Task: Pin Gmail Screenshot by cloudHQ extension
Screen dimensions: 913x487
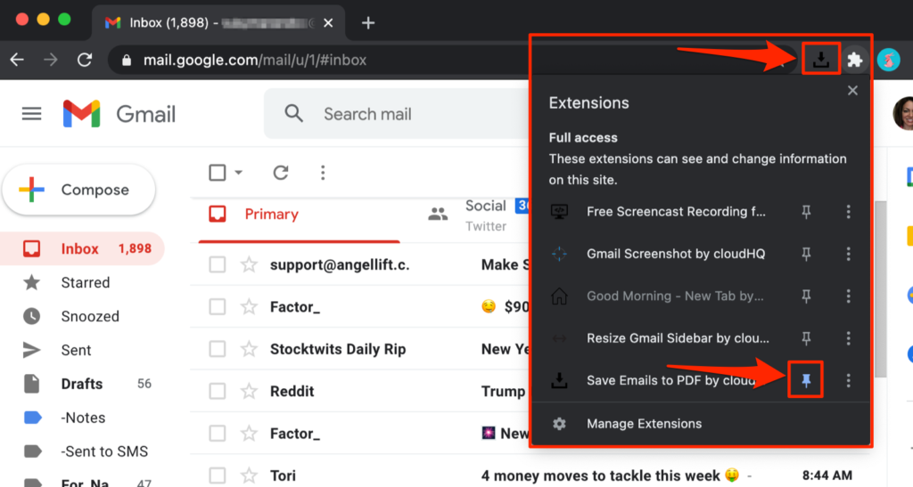Action: coord(806,254)
